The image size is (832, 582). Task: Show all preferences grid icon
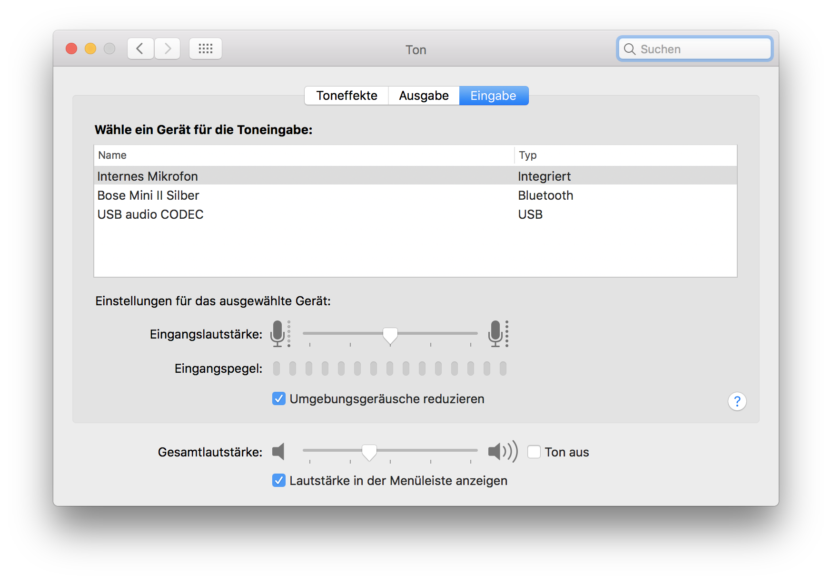(x=206, y=48)
